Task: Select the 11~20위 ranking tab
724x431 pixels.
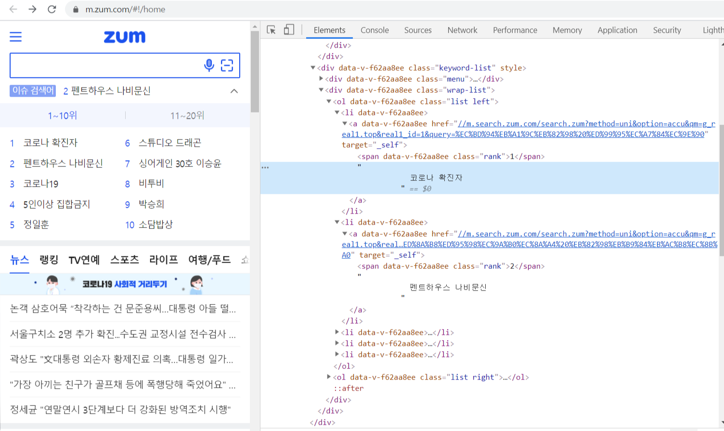Action: [188, 115]
